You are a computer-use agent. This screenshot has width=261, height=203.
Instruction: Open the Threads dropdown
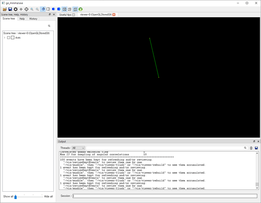(x=78, y=148)
